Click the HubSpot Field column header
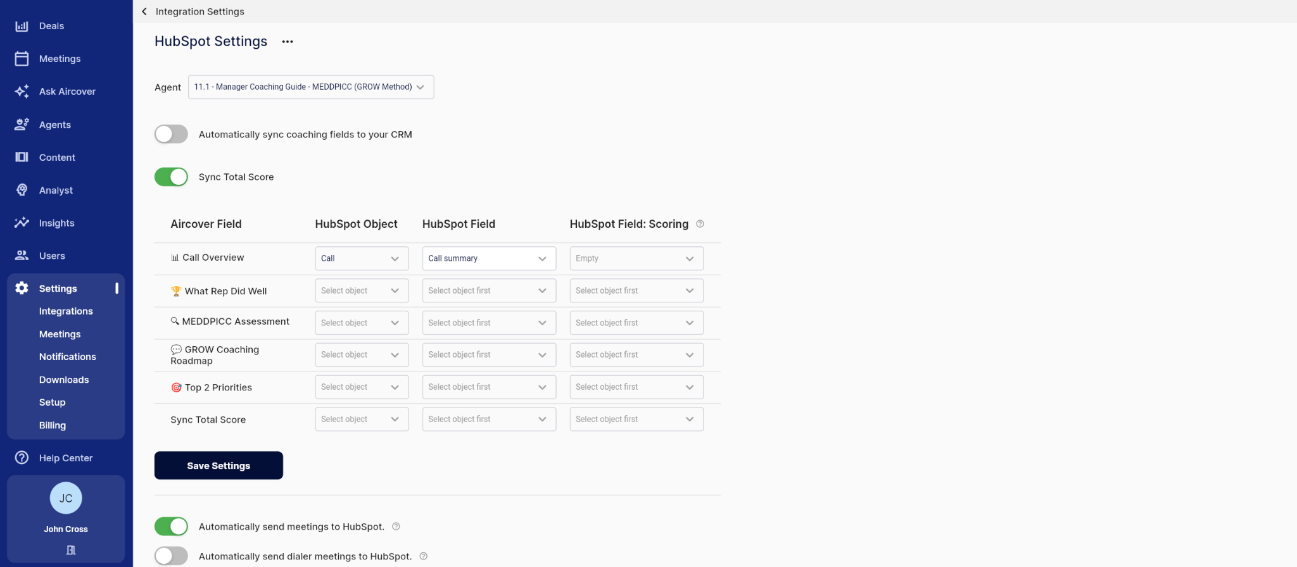The height and width of the screenshot is (567, 1297). pyautogui.click(x=459, y=224)
